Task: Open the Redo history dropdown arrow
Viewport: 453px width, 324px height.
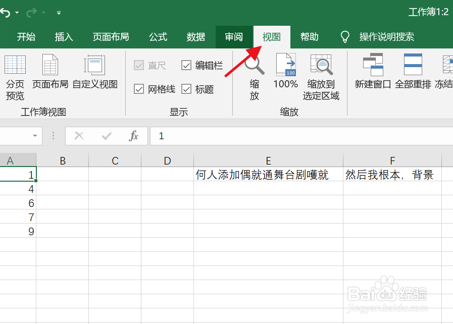Action: (43, 13)
